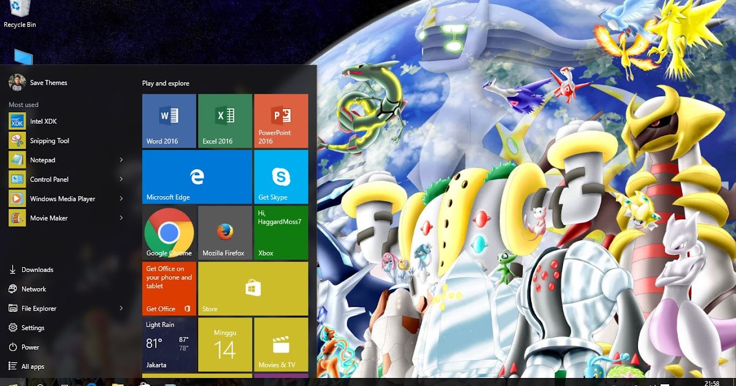The image size is (736, 386).
Task: Open the PowerPoint 2016 tile
Action: 281,121
